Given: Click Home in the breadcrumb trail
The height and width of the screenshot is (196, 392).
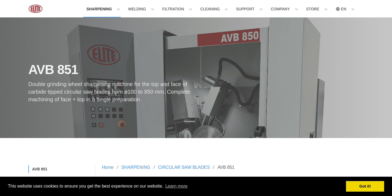Looking at the screenshot, I should [108, 167].
